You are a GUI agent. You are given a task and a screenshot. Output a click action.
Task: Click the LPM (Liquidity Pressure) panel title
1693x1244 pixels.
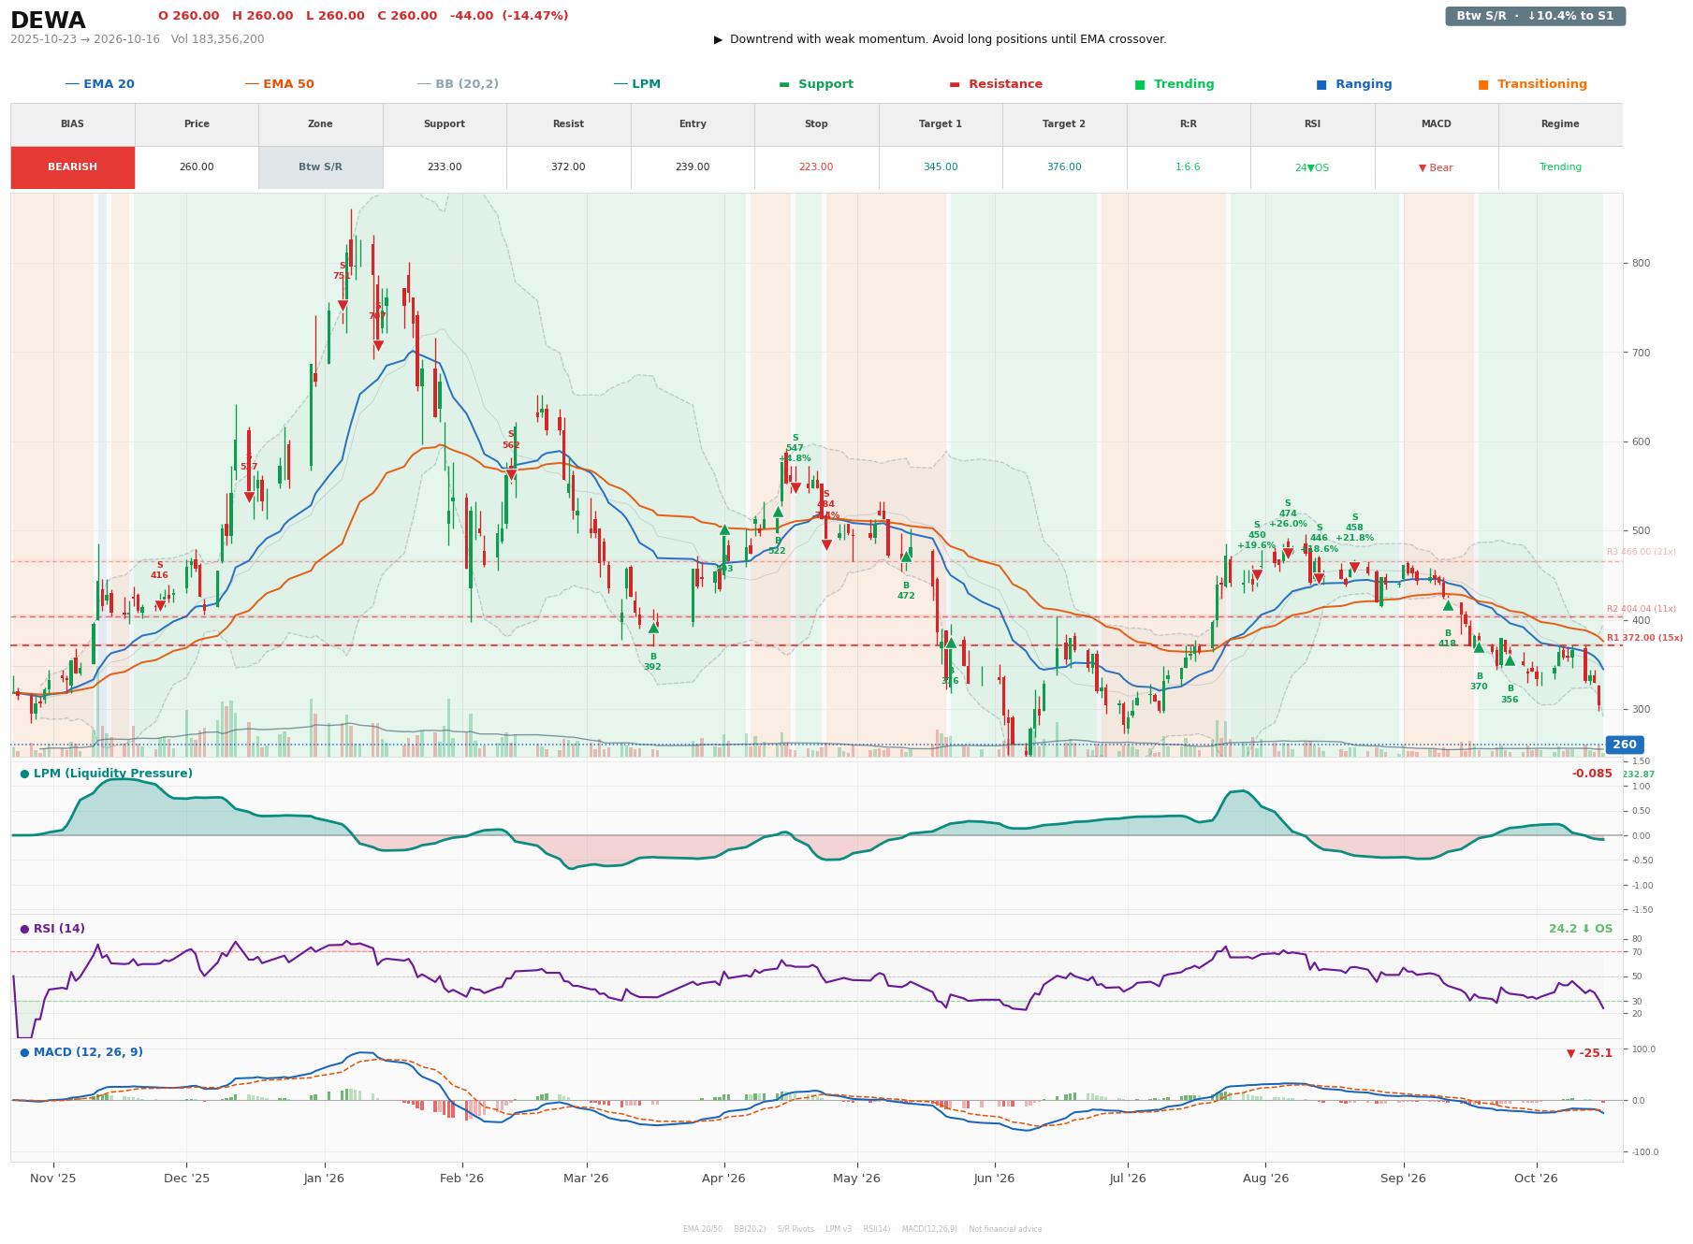[107, 774]
